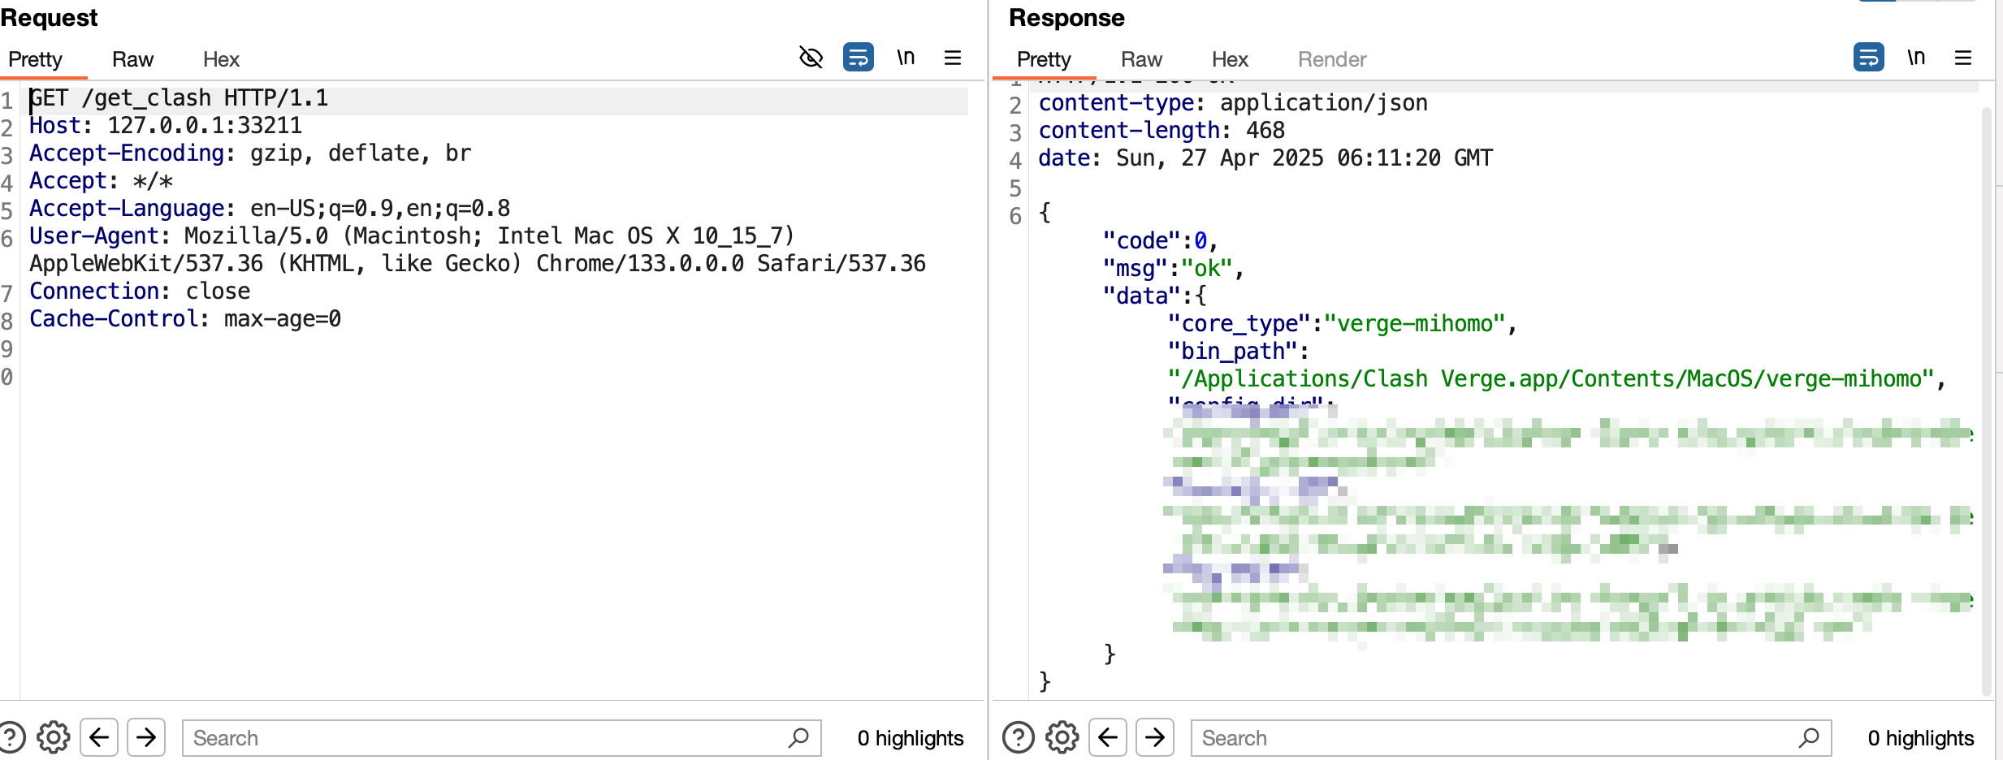Open Response panel hamburger options menu

pyautogui.click(x=1963, y=58)
